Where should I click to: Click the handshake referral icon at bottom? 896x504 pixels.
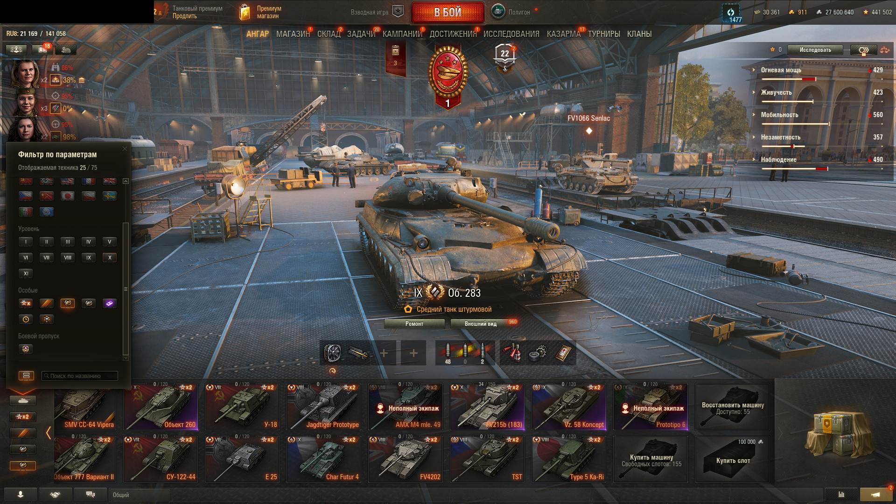pyautogui.click(x=55, y=494)
